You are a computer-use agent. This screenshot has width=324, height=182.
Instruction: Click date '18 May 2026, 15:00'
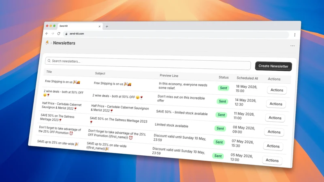pyautogui.click(x=246, y=89)
